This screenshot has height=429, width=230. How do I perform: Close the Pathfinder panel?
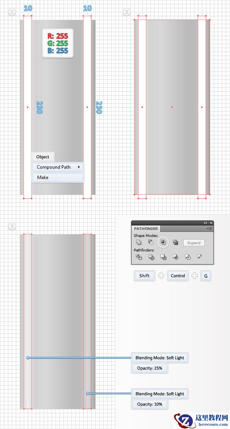211,223
